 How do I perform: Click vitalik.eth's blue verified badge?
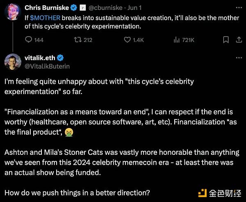tap(60, 58)
